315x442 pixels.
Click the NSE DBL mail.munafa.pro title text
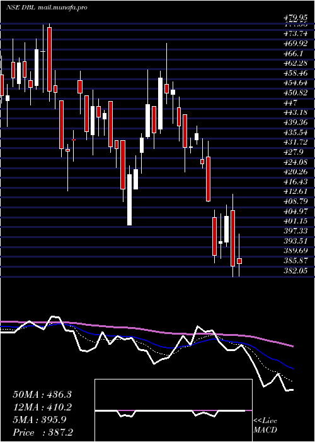pos(47,8)
